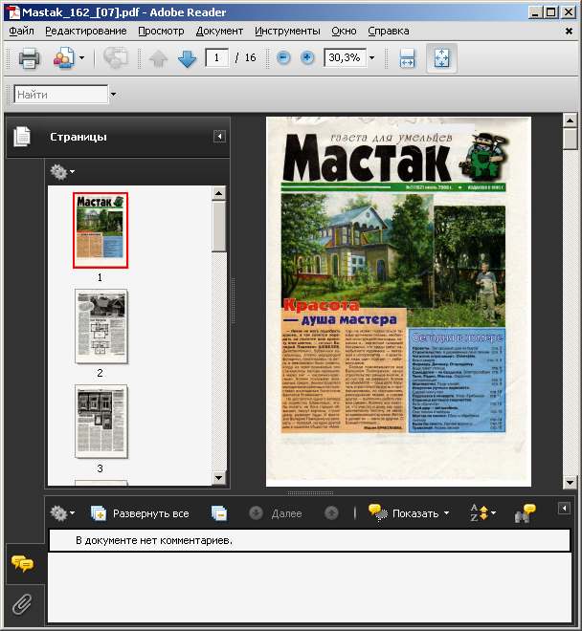Image resolution: width=582 pixels, height=631 pixels.
Task: Expand the collaboration icon dropdown arrow
Action: click(x=81, y=58)
